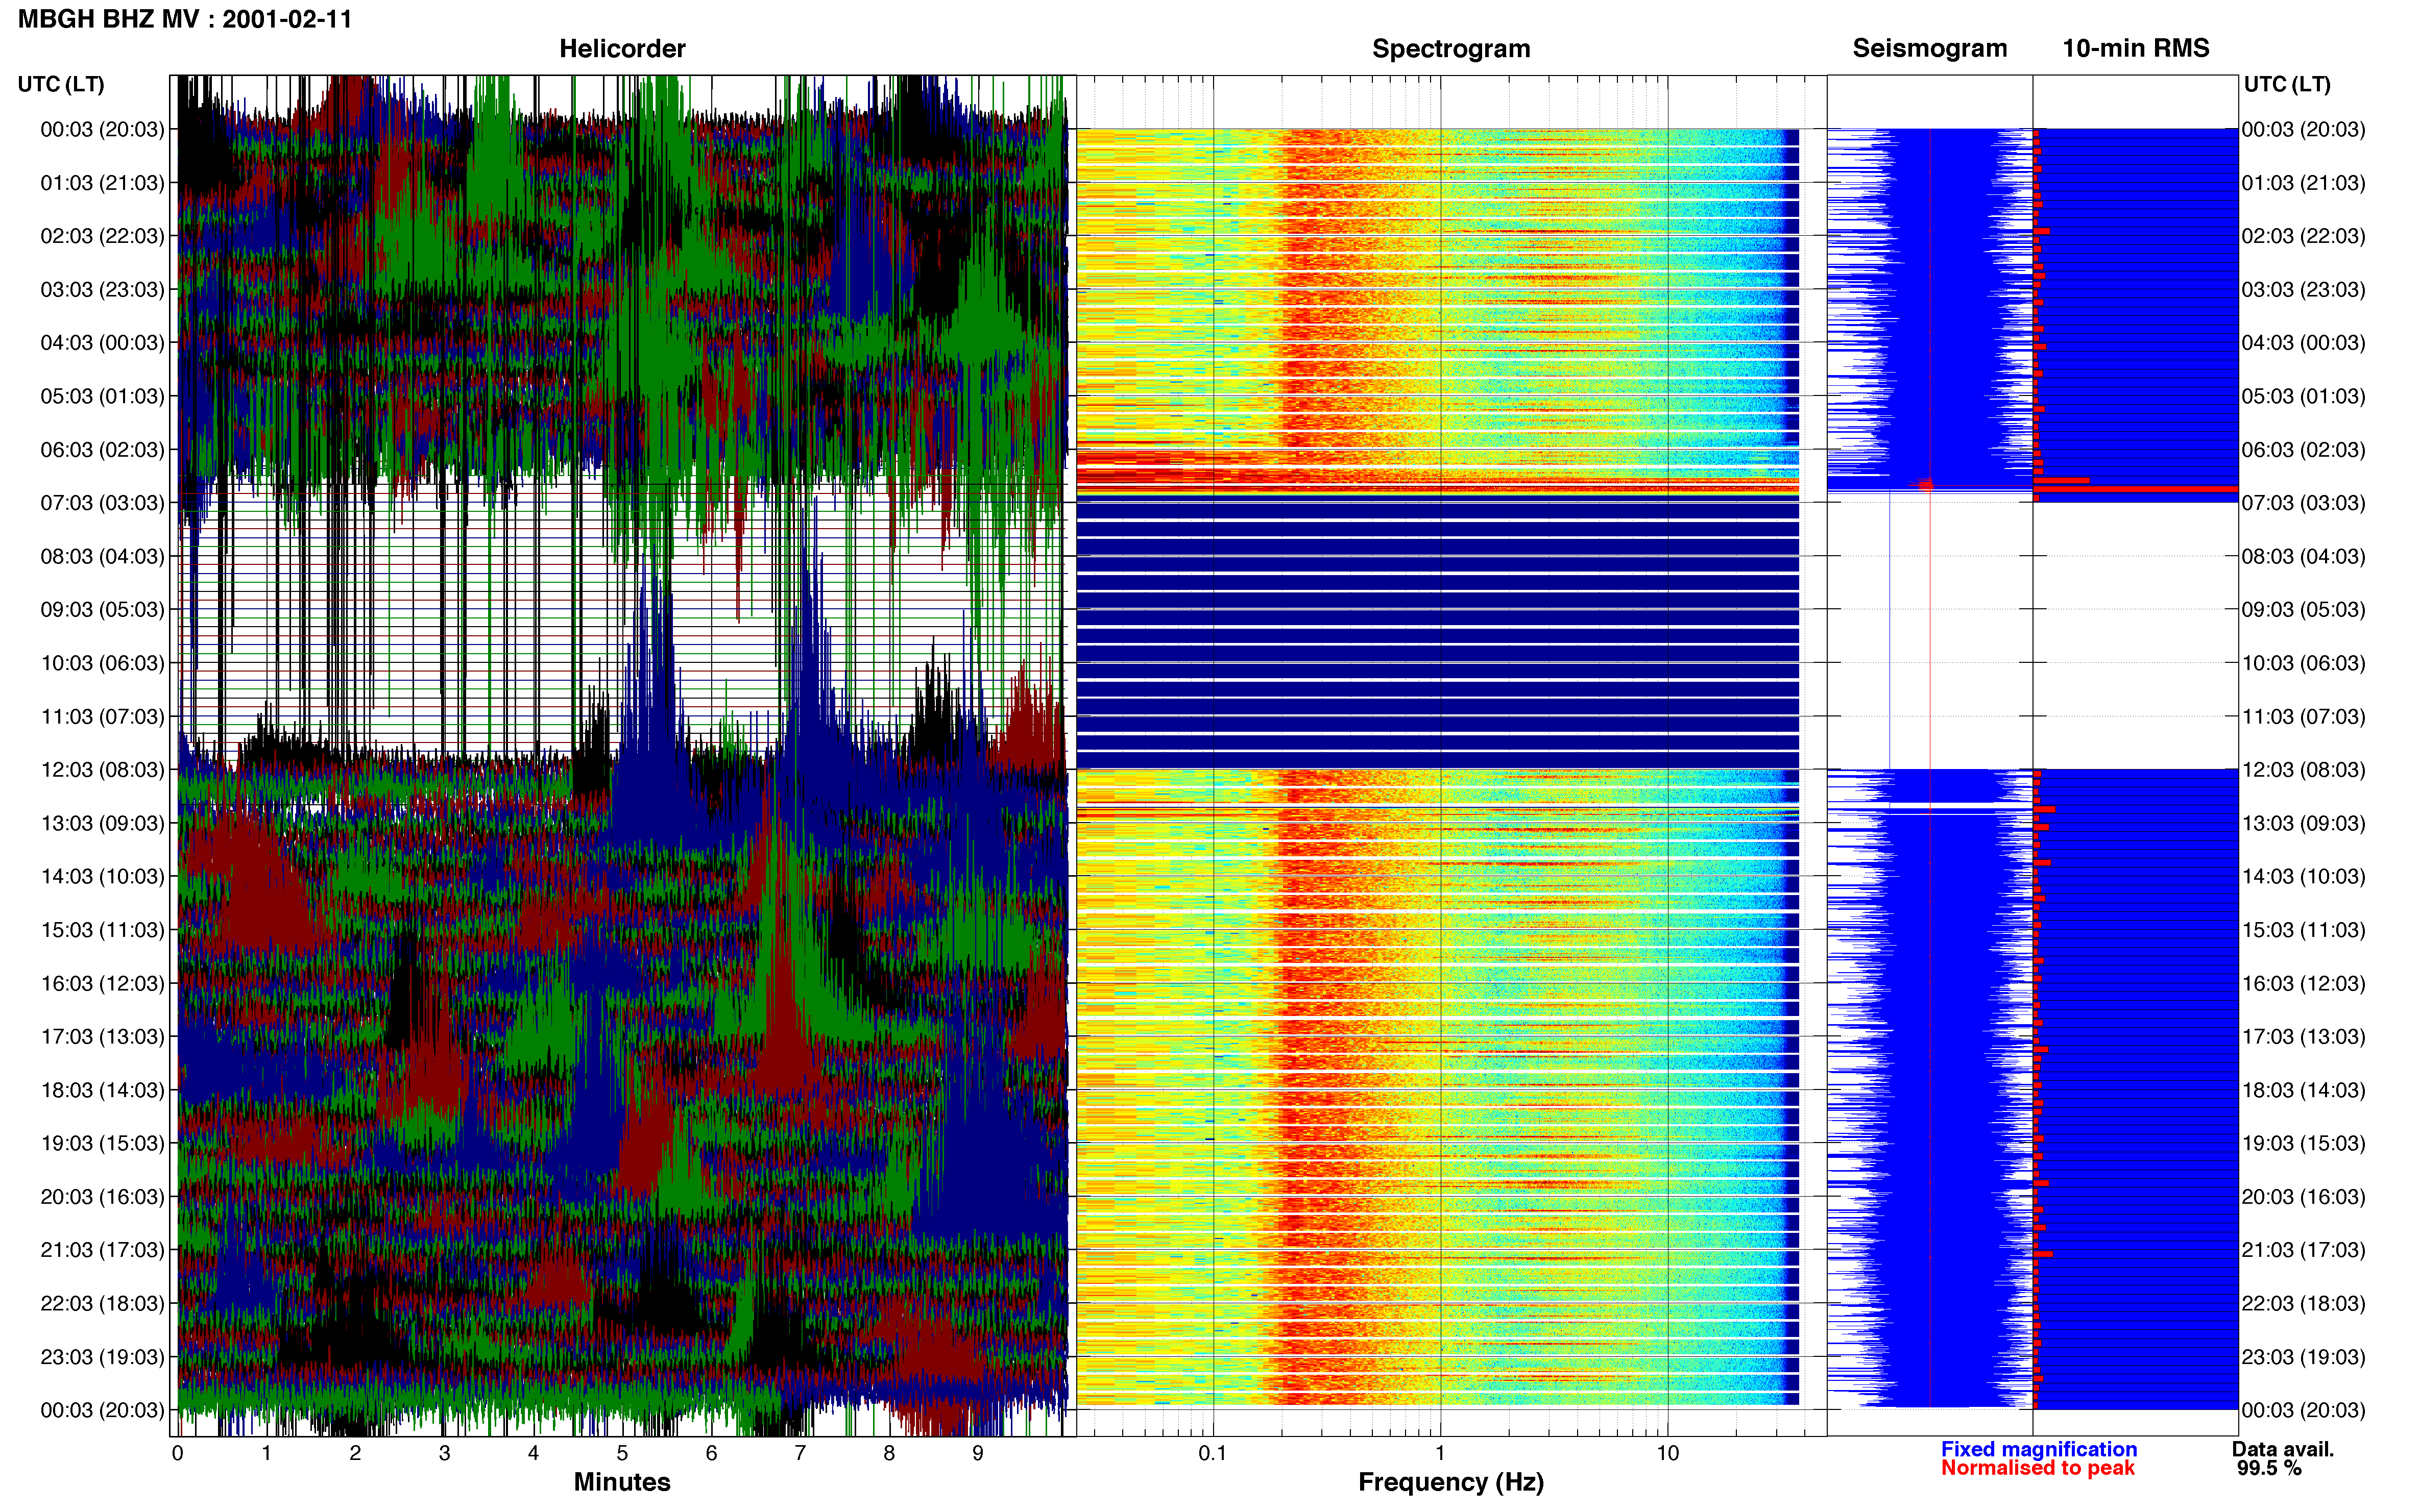Click left-axis time label 14:03 (10:03)
The image size is (2420, 1512).
(102, 876)
